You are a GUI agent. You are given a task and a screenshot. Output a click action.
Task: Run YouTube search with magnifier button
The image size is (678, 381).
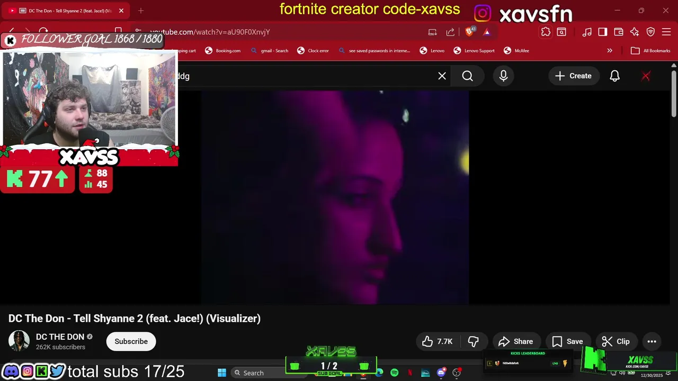(x=468, y=76)
